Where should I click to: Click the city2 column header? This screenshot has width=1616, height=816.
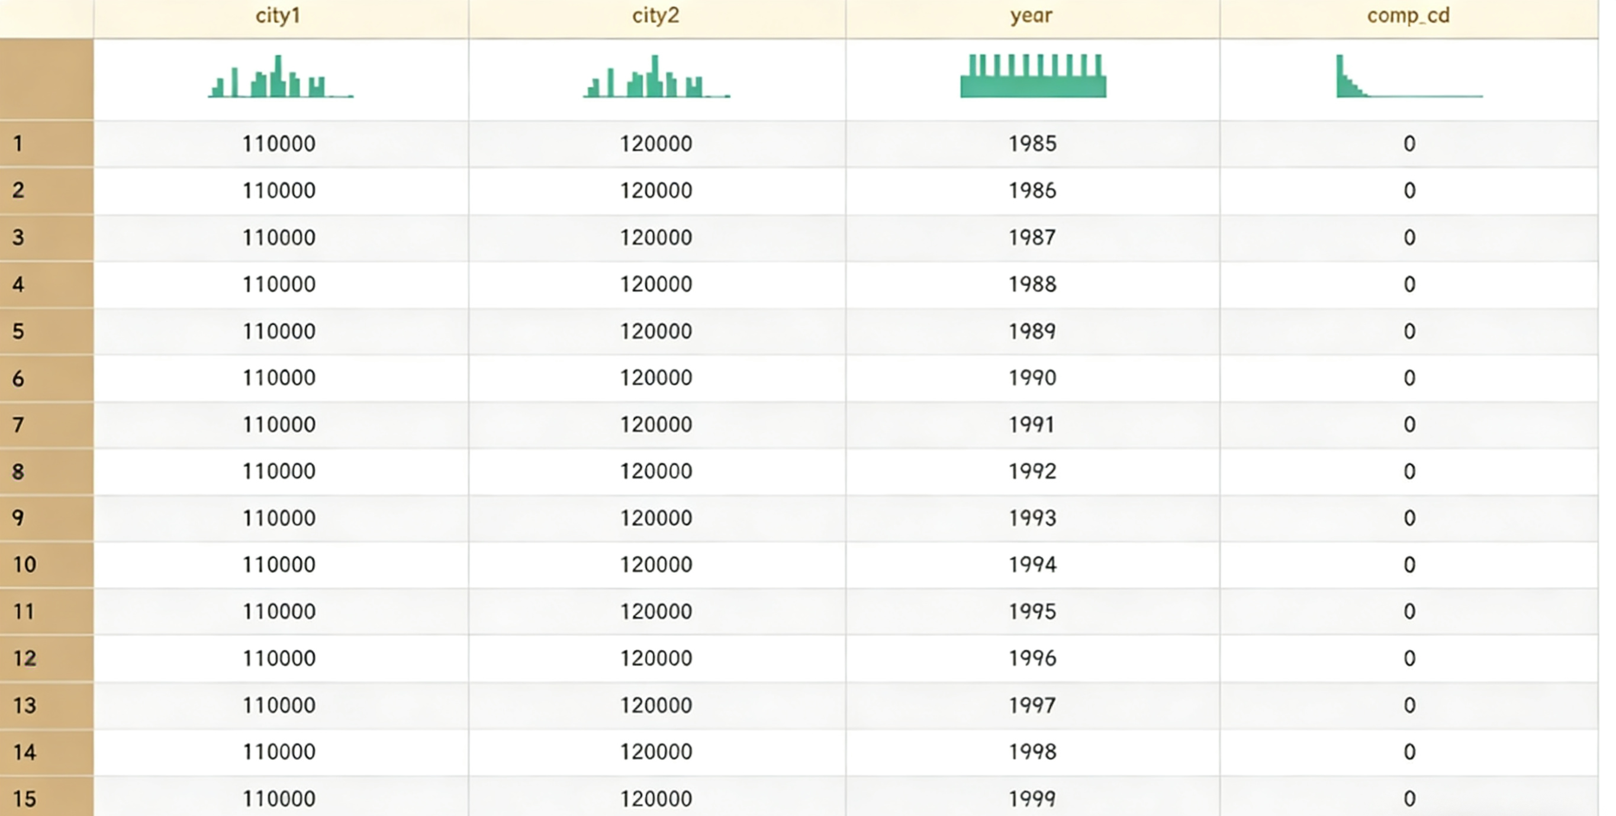pyautogui.click(x=655, y=15)
